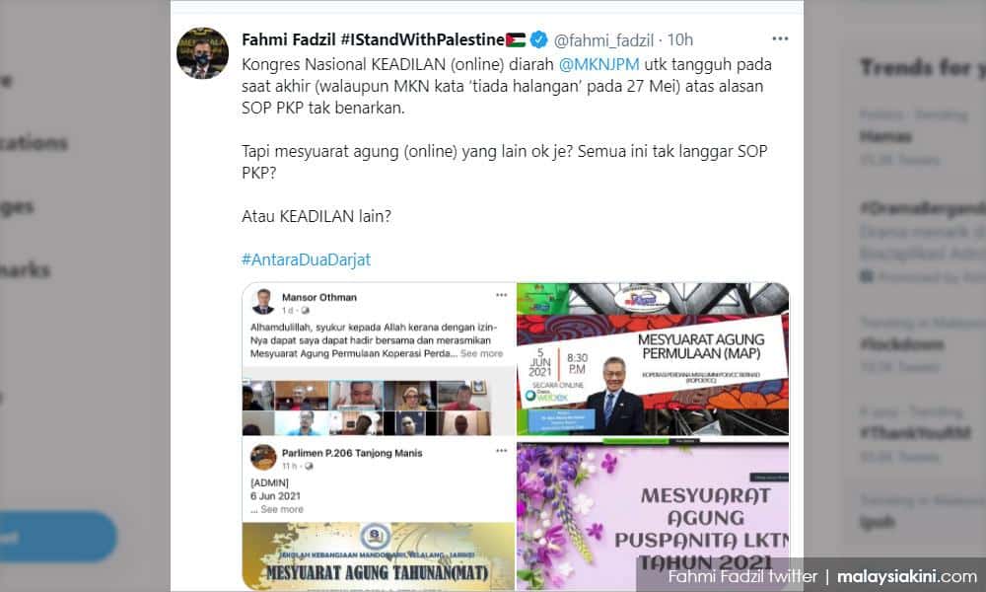Open the Mesyuarat Agung Permulaan (MAP) image
This screenshot has width=986, height=592.
click(653, 359)
